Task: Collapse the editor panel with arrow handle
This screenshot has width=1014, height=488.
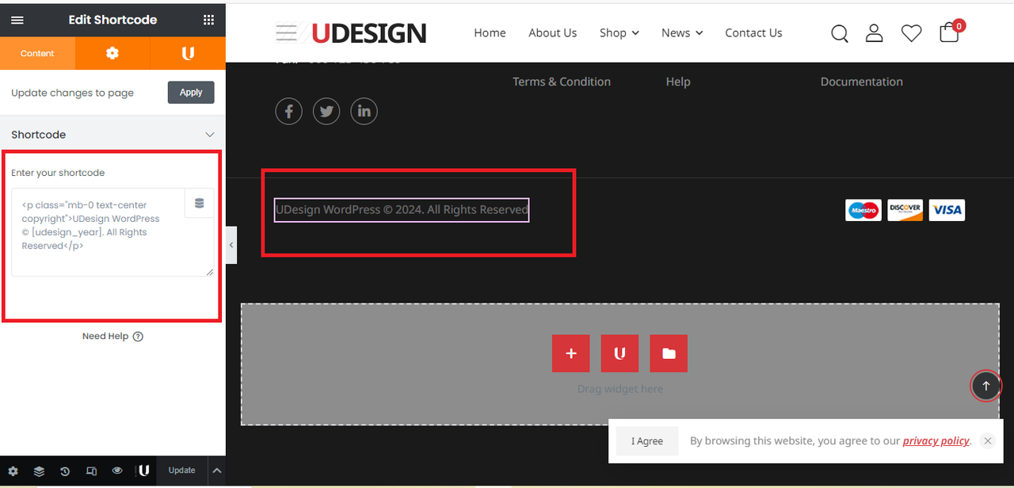Action: [231, 245]
